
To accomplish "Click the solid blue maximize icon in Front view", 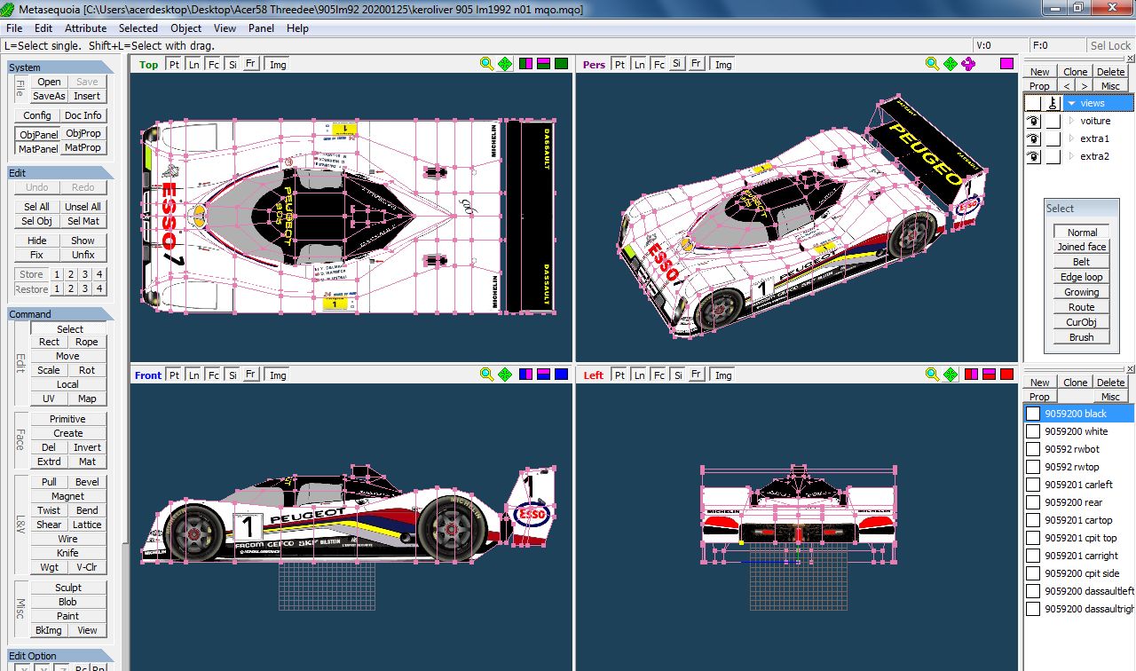I will click(562, 375).
